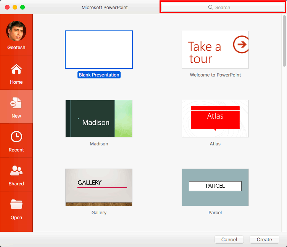Choose the Atlas template thumbnail
Viewport: 287px width, 247px height.
pos(215,118)
